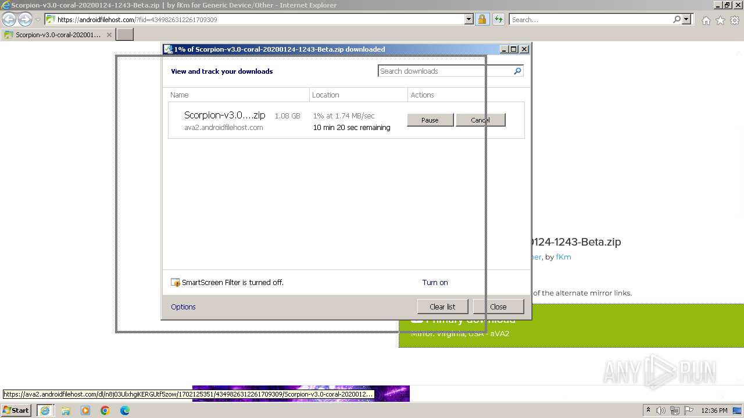This screenshot has height=418, width=744.
Task: Click the IE Back navigation arrow
Action: tap(9, 19)
